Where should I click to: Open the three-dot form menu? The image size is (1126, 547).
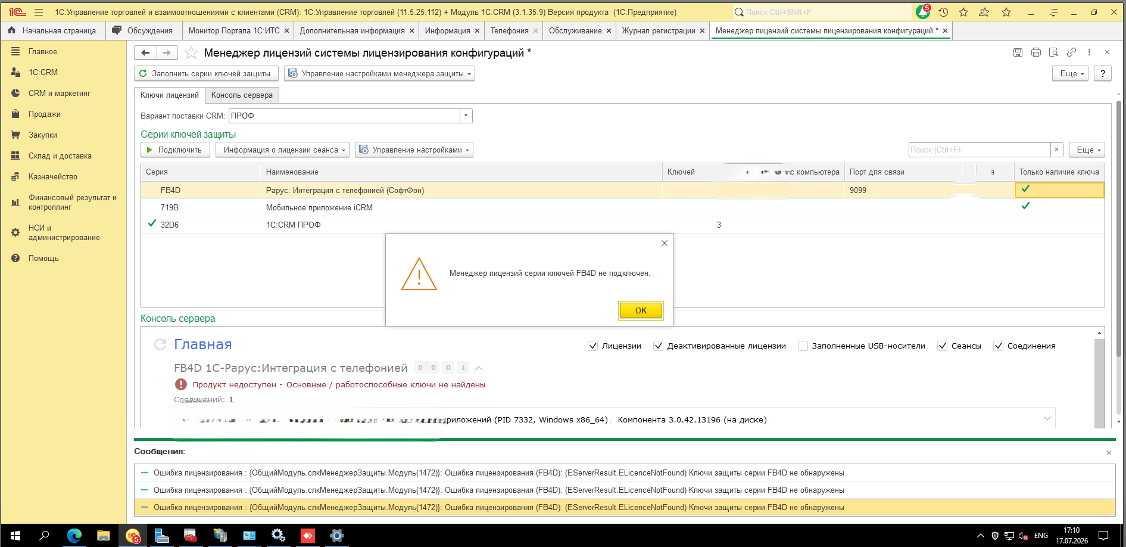[1089, 52]
